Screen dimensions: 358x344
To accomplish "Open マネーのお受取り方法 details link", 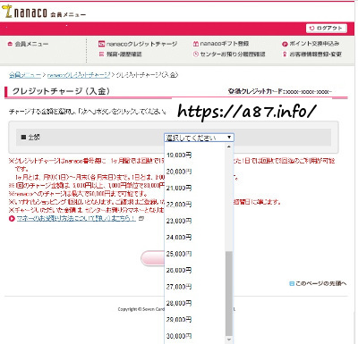I will point(76,218).
